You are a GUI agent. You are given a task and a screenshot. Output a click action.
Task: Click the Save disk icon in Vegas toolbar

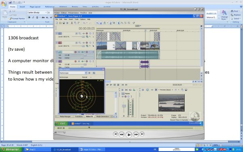tap(64, 23)
